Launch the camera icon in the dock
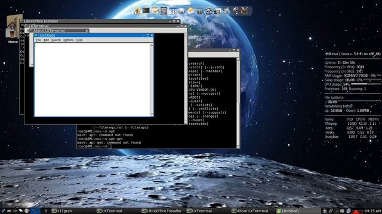 pos(217,11)
